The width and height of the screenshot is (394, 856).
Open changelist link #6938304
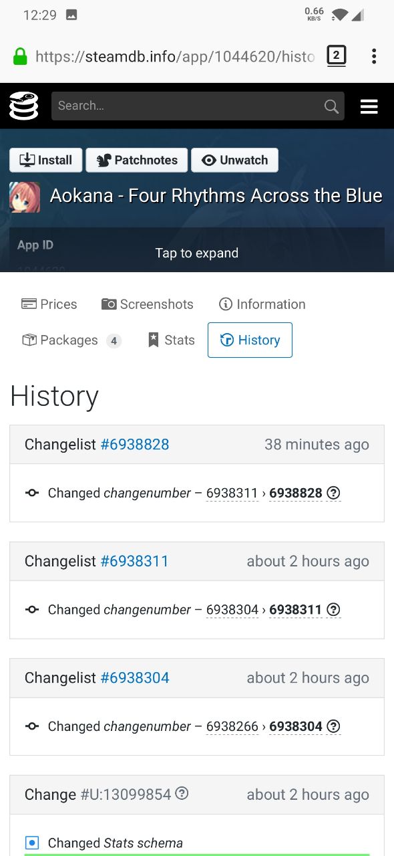(135, 677)
